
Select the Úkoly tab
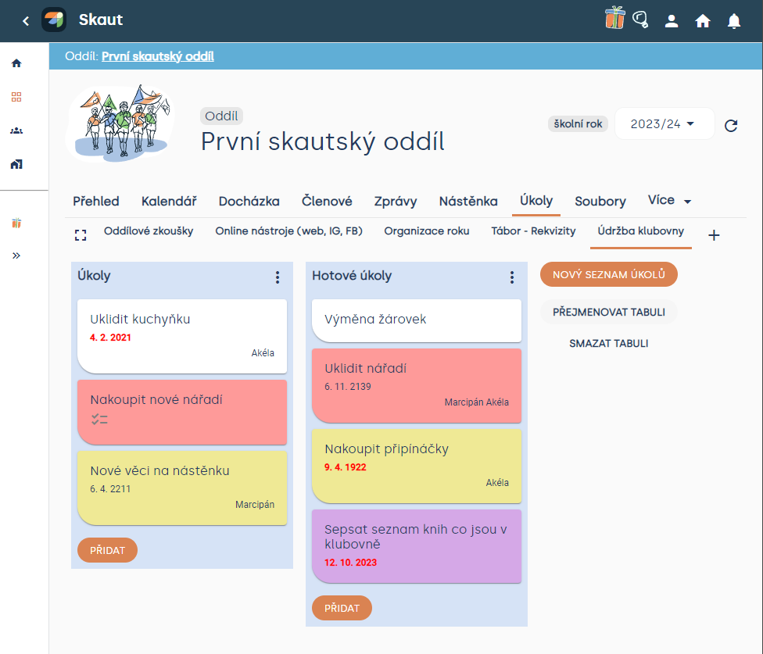coord(536,200)
